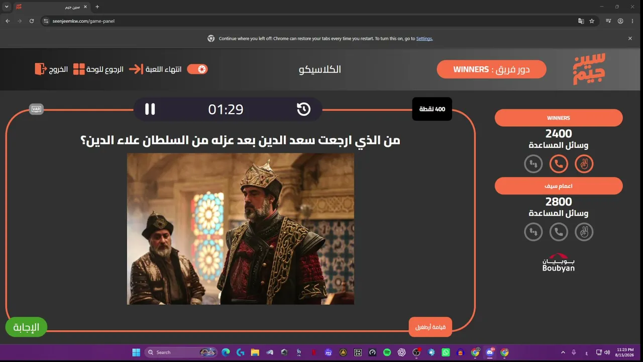This screenshot has width=643, height=362.
Task: Use the اعمام سيف team two-fingers lifeline
Action: pos(584,232)
